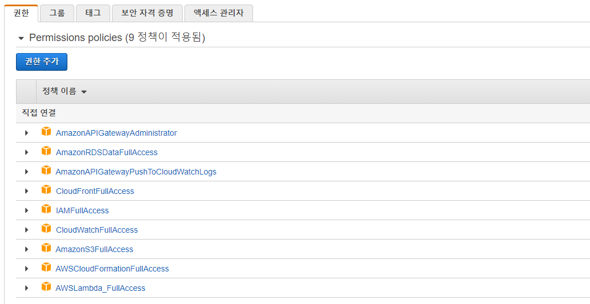Expand the AmazonRDSDataFullAccess policy row
The width and height of the screenshot is (590, 304).
click(x=26, y=152)
